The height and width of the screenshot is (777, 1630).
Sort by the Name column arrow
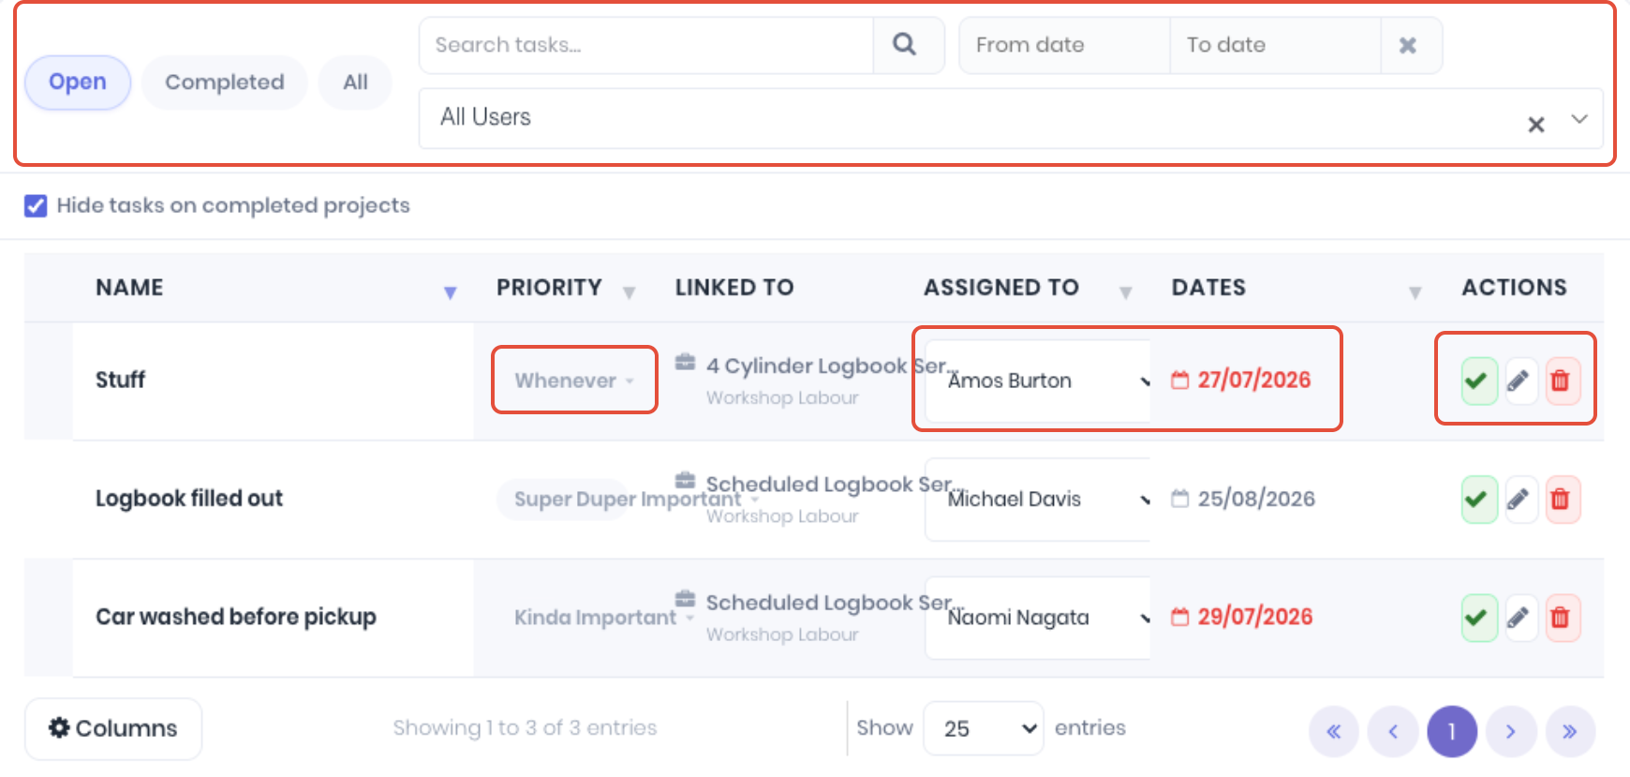tap(451, 292)
